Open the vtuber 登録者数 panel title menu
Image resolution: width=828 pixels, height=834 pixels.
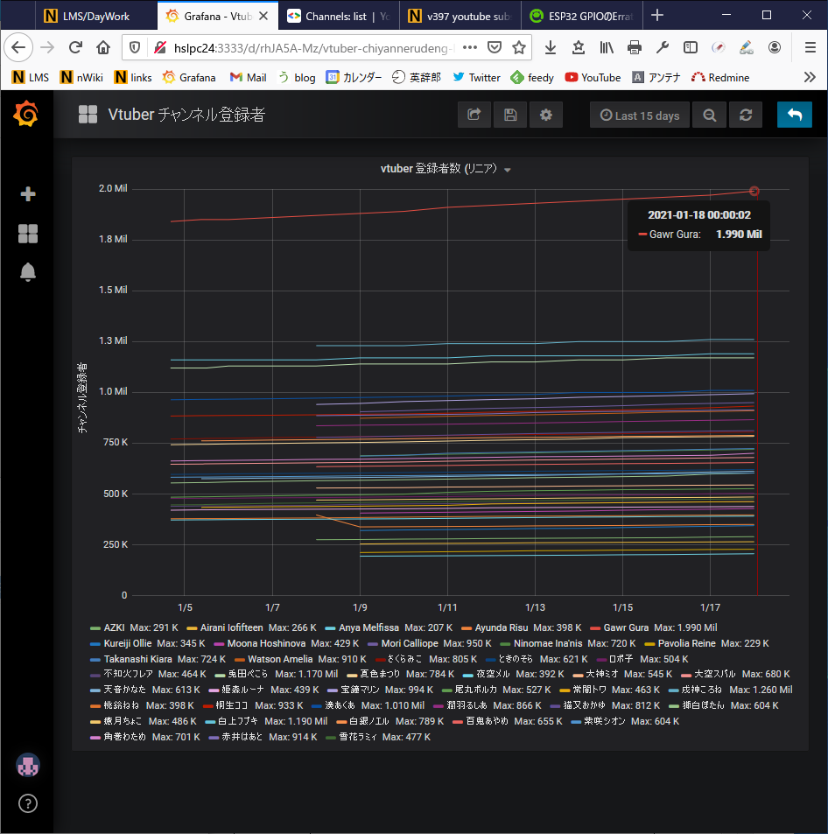tap(446, 169)
